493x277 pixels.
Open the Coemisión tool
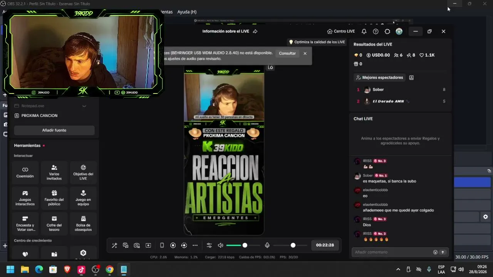(x=25, y=172)
